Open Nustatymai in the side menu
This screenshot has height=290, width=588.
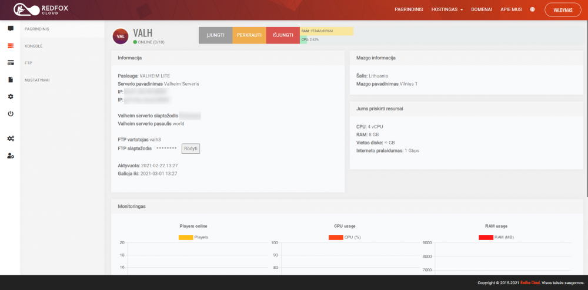37,80
